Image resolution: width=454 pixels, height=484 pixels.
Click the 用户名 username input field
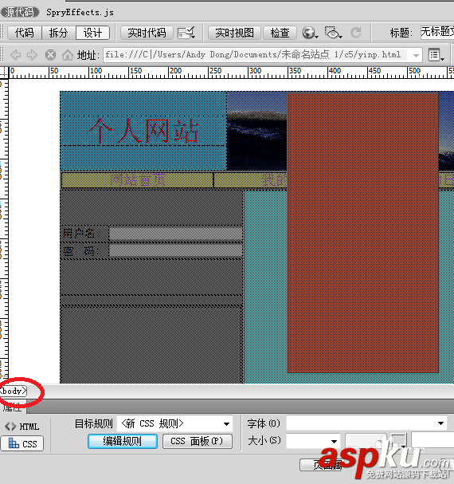coord(176,234)
